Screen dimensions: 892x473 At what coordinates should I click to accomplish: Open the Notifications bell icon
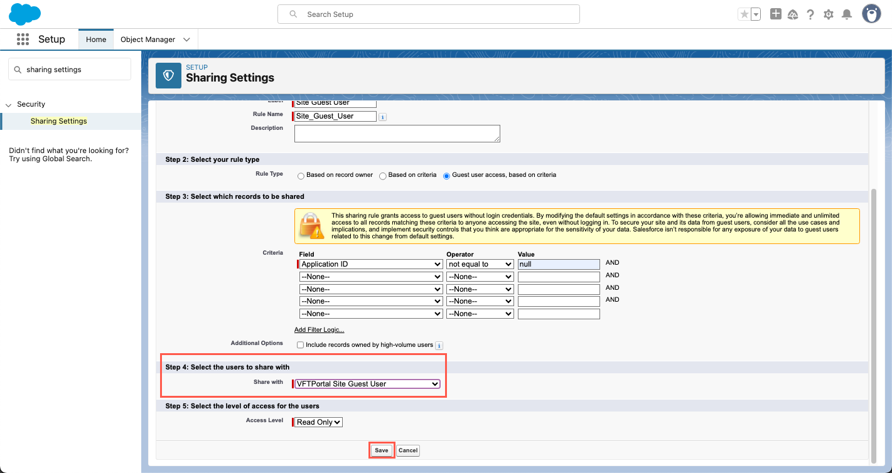[847, 14]
